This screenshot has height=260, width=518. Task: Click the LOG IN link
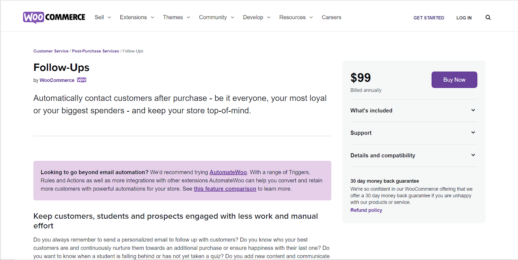[464, 18]
